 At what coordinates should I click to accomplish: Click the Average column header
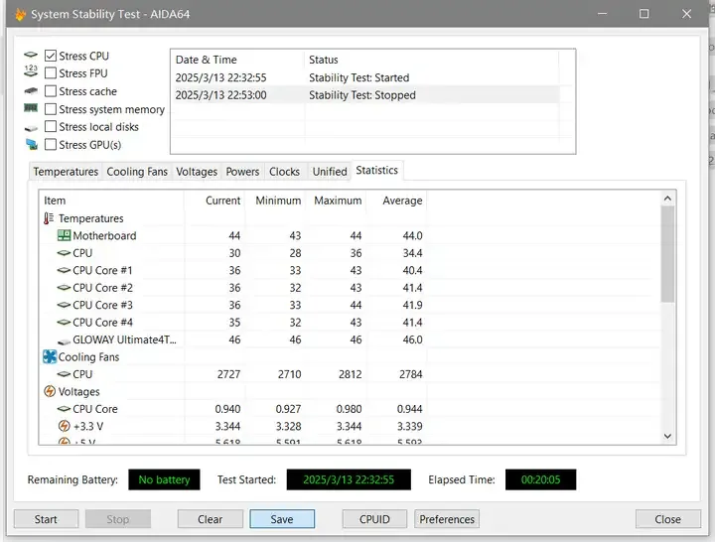click(x=396, y=201)
